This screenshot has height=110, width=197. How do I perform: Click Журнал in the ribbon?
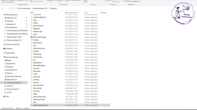click(x=116, y=2)
